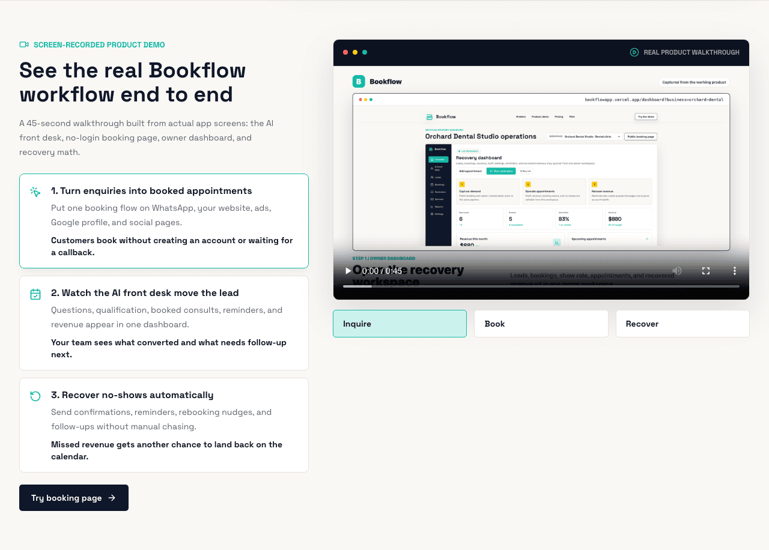Click 'Orchard Dental Studio operations' title in video
Screen dimensions: 769x550
[481, 136]
